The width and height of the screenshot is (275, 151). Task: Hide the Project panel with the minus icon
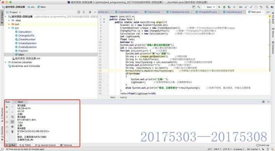pos(95,12)
